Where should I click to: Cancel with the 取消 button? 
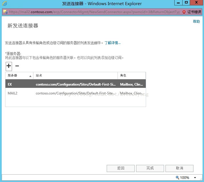click(179, 168)
